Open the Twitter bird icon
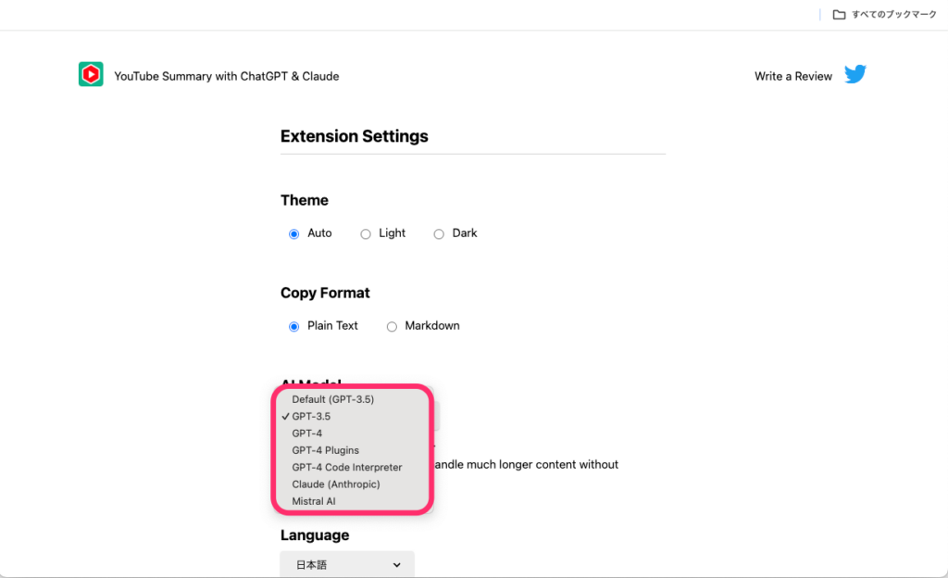 (854, 74)
